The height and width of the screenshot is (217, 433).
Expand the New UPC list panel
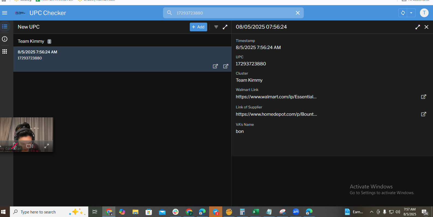(225, 27)
